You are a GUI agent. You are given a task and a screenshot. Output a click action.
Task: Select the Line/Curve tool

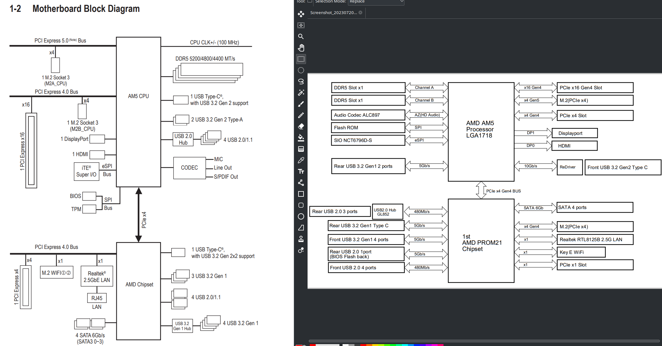301,183
